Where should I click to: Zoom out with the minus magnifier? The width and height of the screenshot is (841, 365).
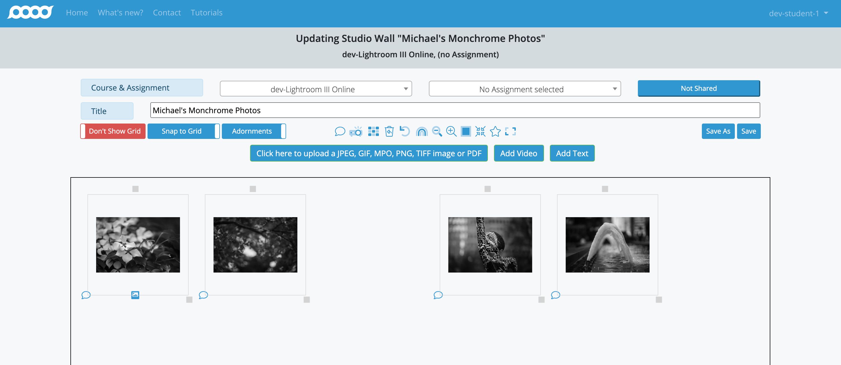[437, 131]
